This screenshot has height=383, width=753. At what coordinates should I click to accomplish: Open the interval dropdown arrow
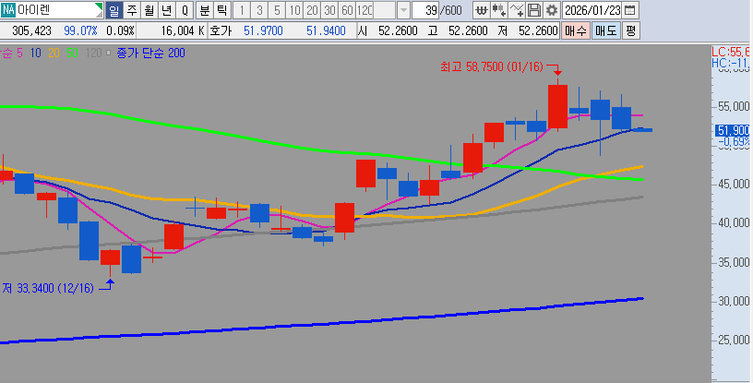pyautogui.click(x=403, y=10)
